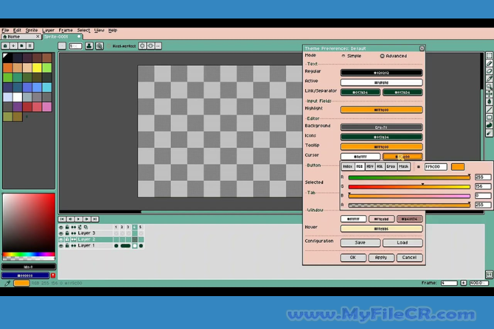Open the Frame menu

click(x=66, y=30)
